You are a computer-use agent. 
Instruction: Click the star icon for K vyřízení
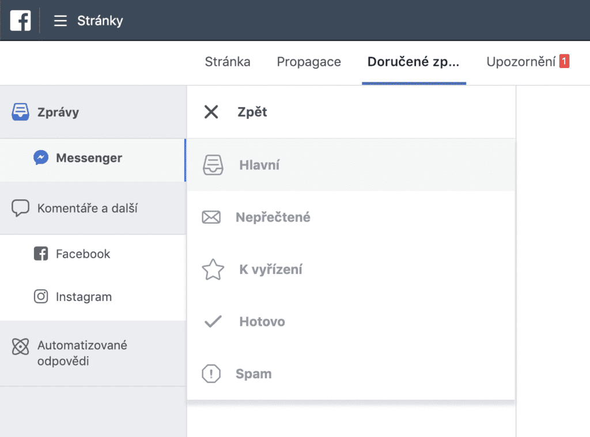pos(213,270)
